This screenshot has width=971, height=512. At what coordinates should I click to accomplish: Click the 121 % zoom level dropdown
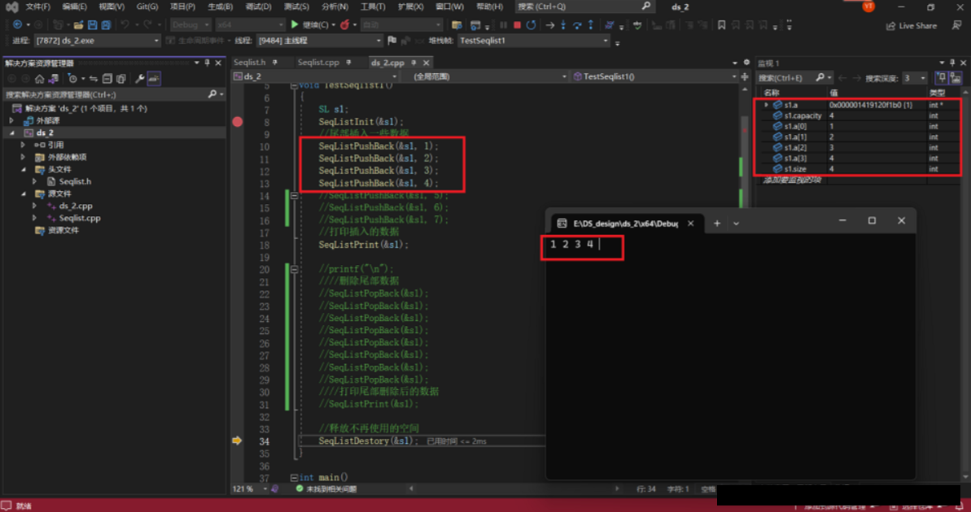[250, 488]
